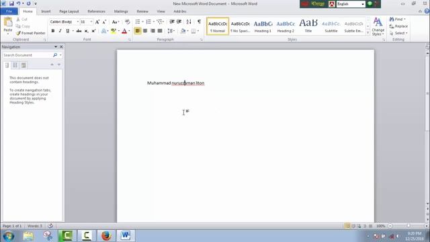Switch to the Page Layout tab

69,11
